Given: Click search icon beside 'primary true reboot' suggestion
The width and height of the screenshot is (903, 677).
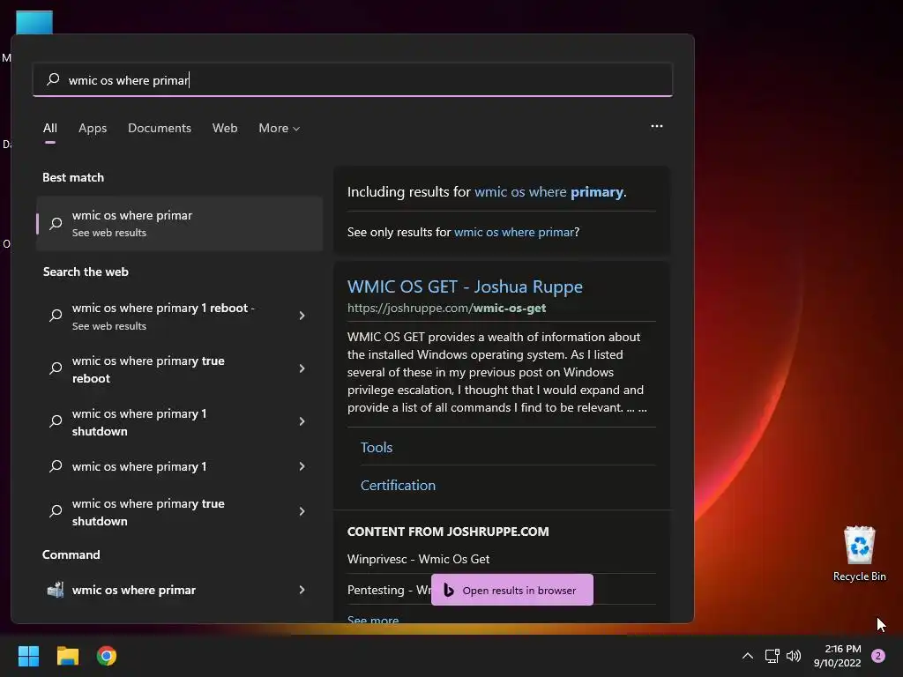Looking at the screenshot, I should click(56, 368).
